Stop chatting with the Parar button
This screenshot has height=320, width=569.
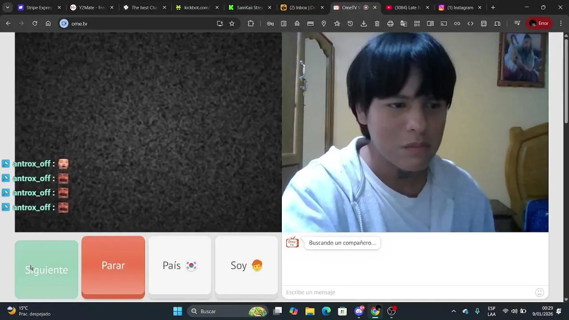pos(113,267)
